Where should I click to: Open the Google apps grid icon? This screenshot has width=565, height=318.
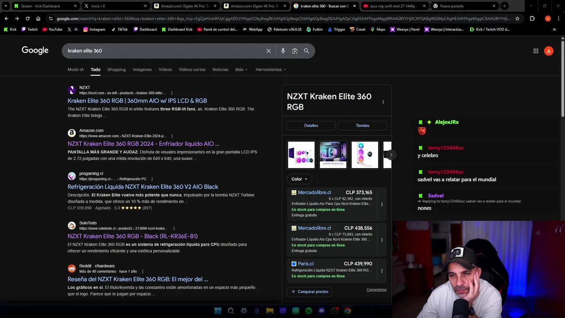[536, 51]
